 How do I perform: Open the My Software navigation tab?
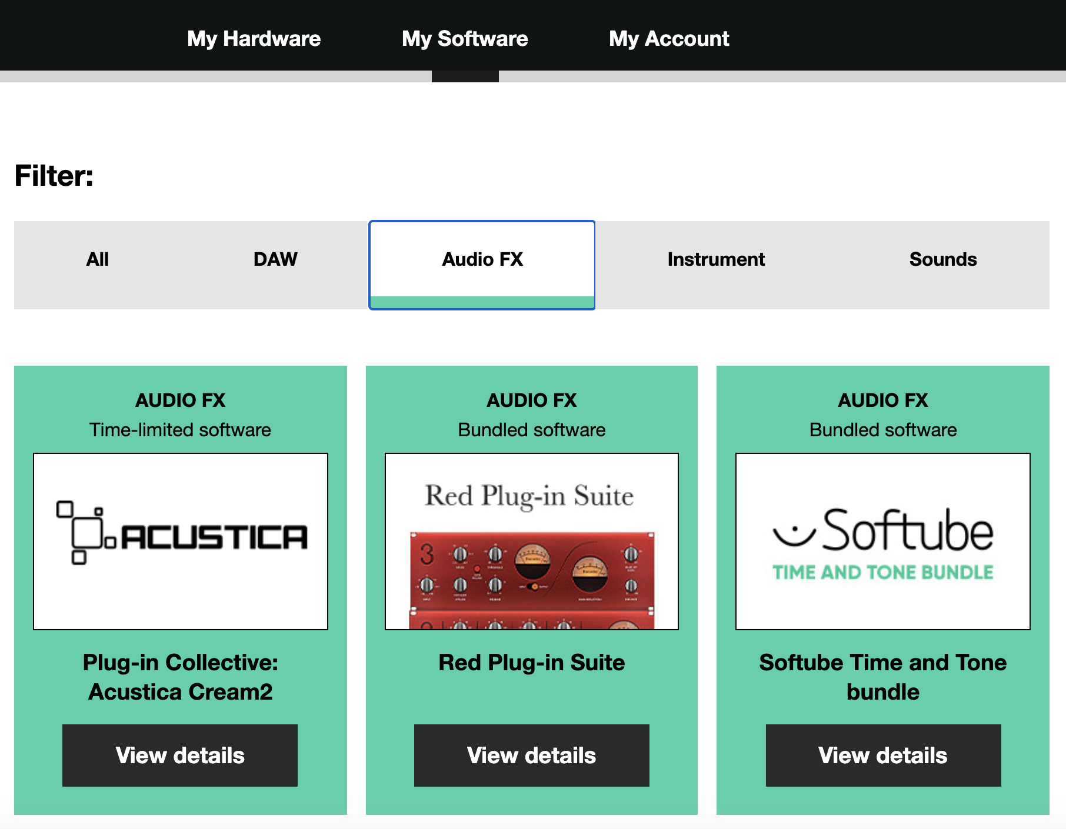click(465, 39)
